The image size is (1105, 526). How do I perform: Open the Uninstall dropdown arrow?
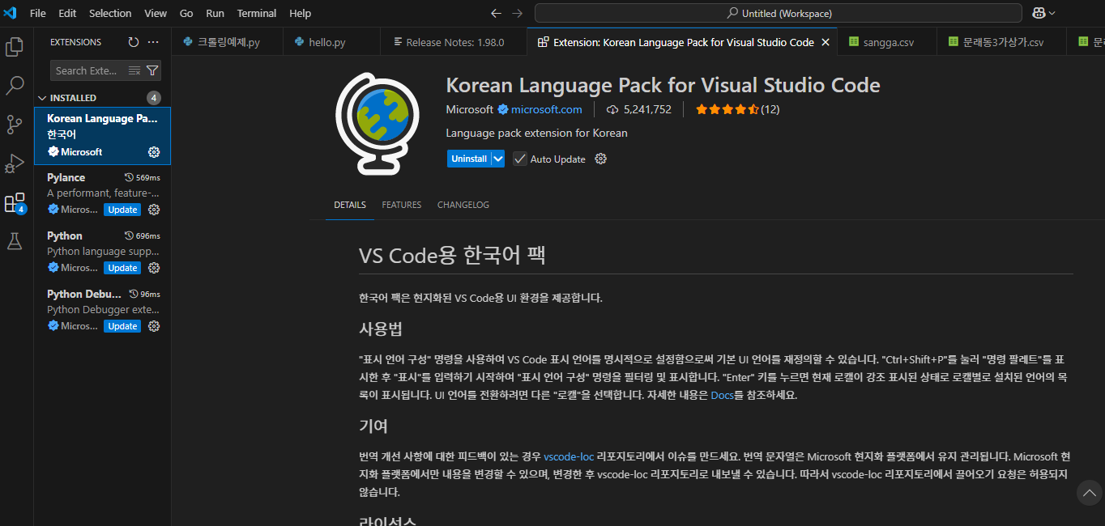pos(498,159)
